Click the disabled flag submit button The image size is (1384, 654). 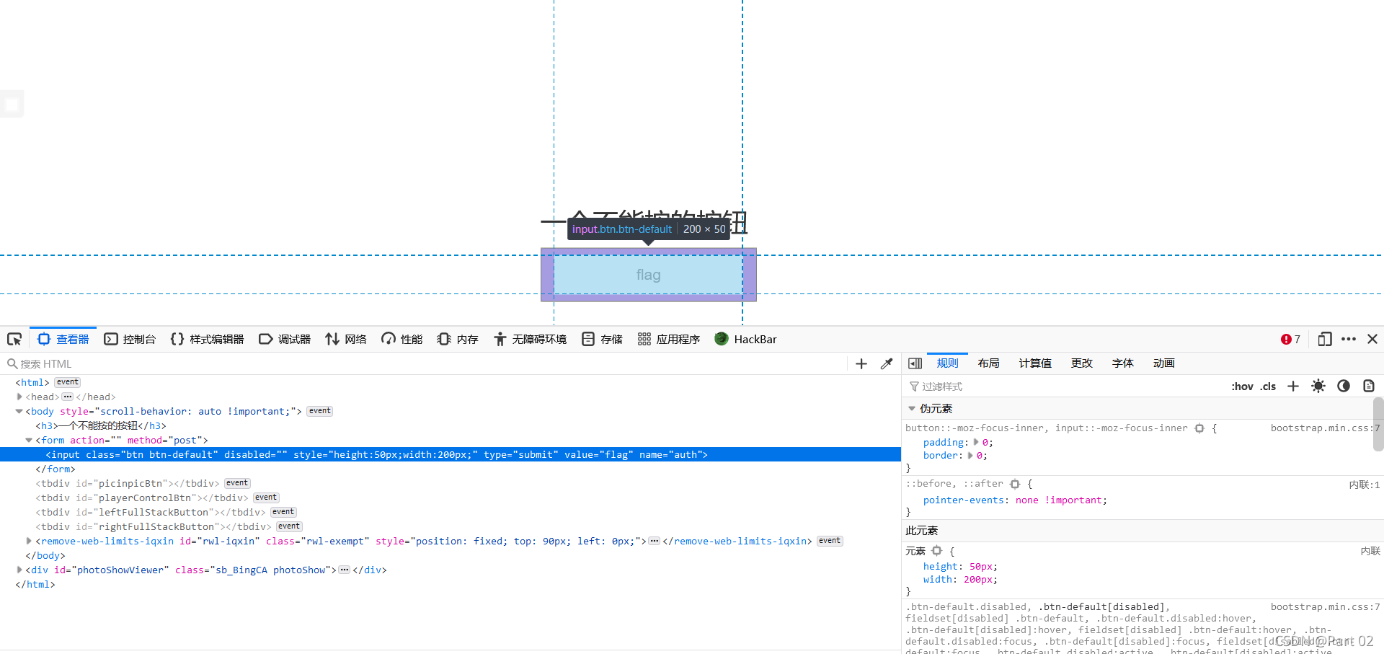(x=648, y=275)
